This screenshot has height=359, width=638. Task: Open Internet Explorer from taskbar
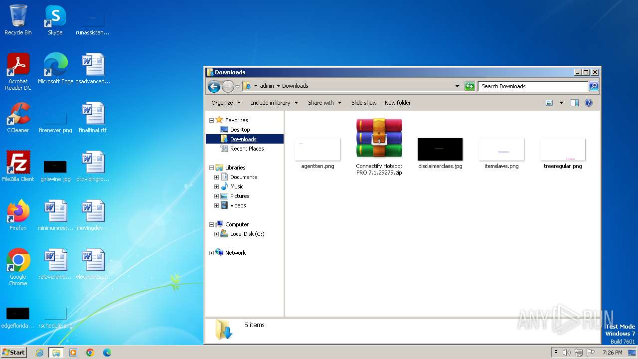[x=40, y=353]
